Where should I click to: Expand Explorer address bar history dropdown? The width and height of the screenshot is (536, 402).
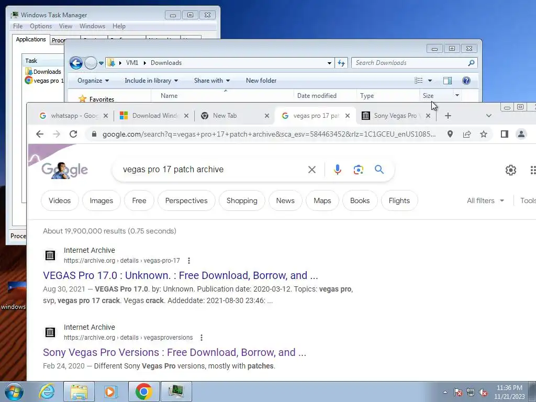329,63
